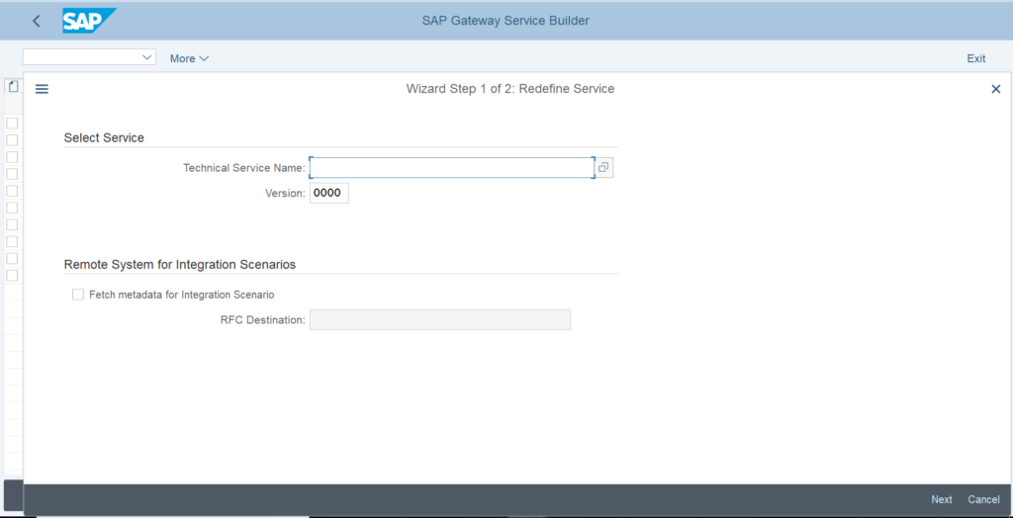
Task: Click the Exit button
Action: click(x=975, y=58)
